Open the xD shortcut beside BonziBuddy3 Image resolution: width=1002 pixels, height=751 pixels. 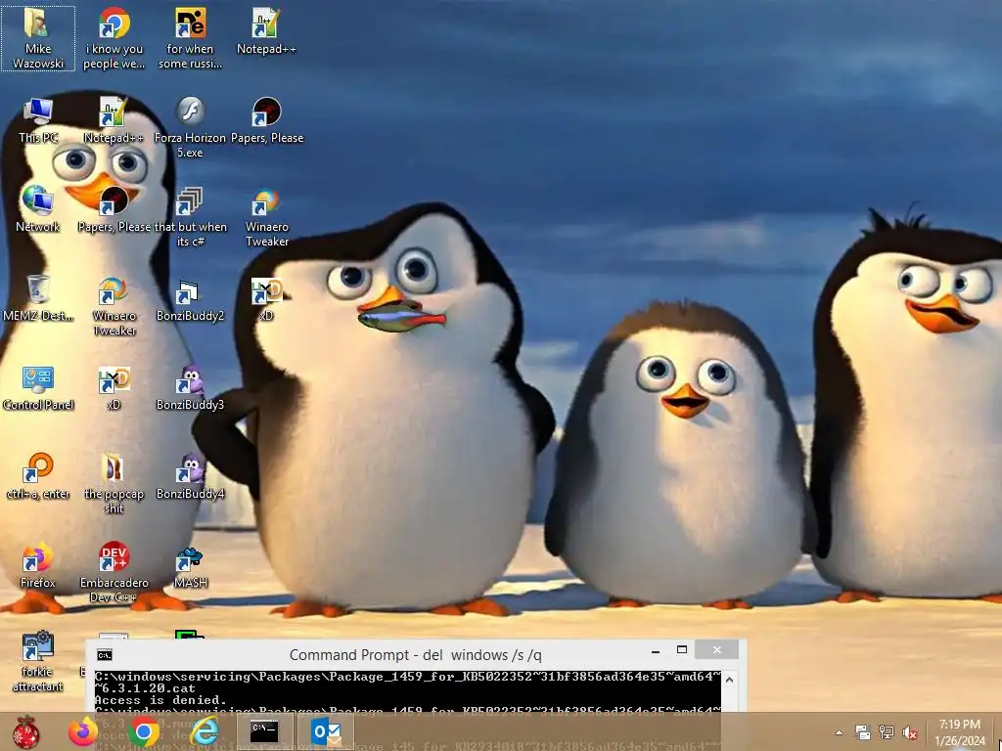[114, 387]
